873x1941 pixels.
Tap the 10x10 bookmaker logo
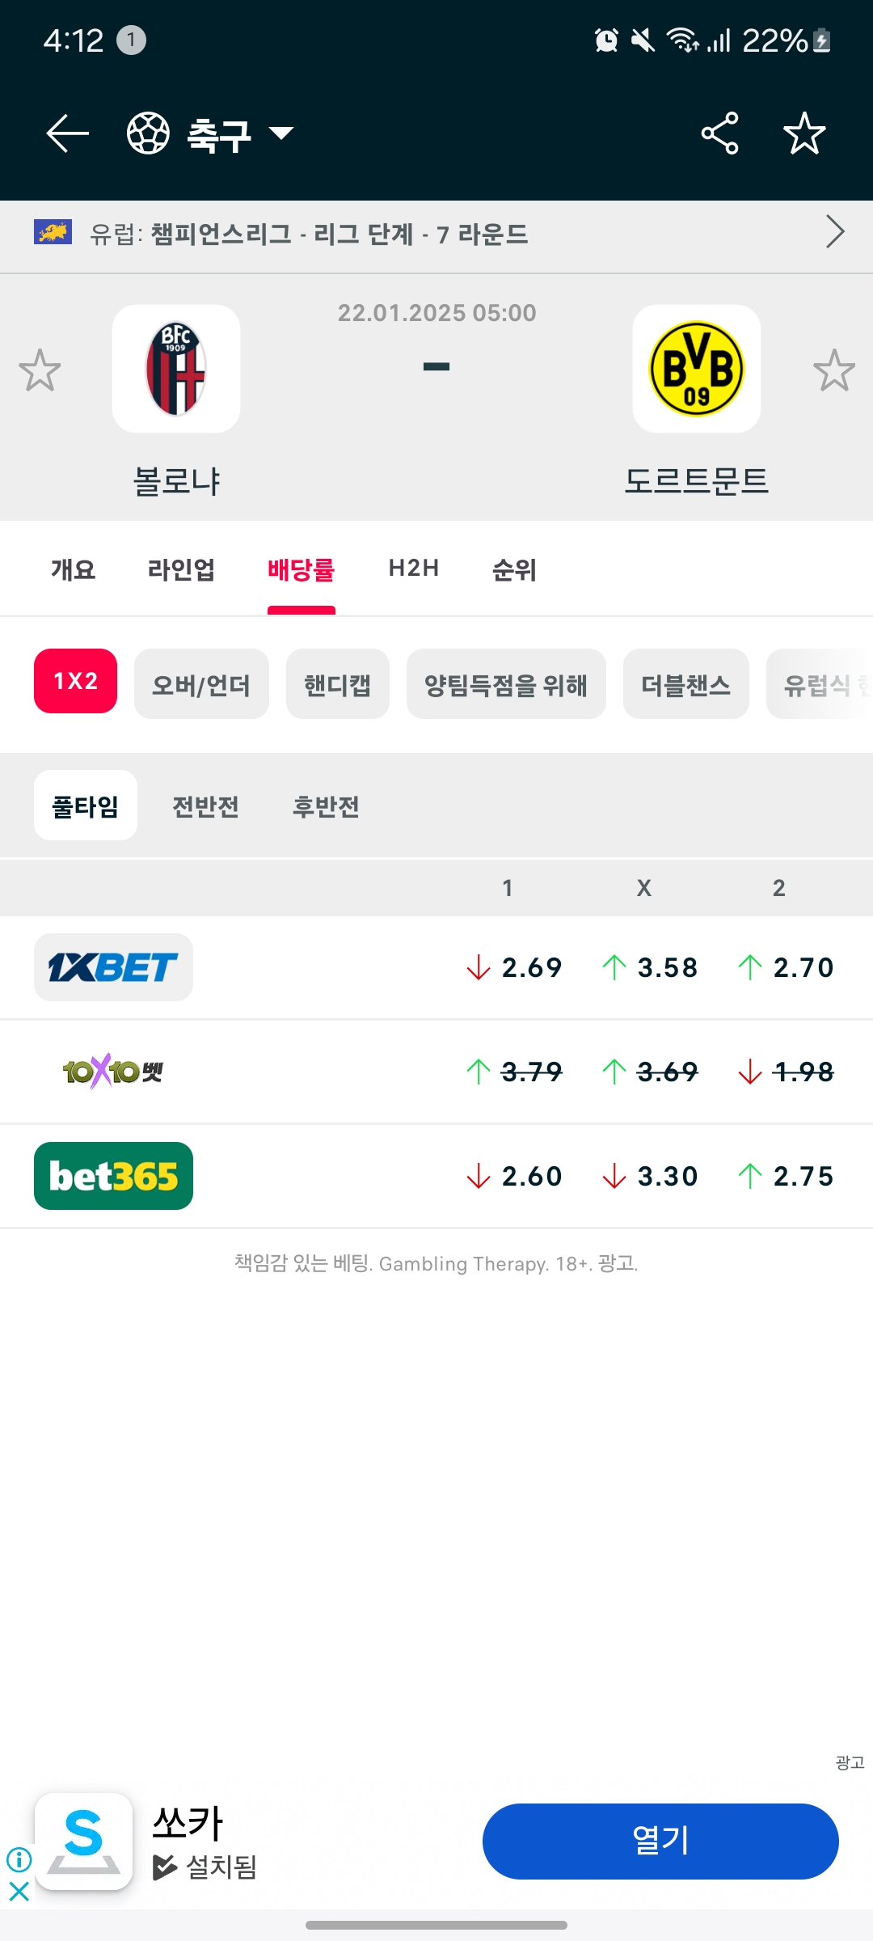(113, 1072)
